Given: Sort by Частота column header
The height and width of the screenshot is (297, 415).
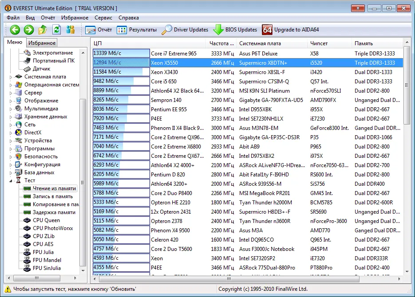Looking at the screenshot, I should tap(221, 43).
